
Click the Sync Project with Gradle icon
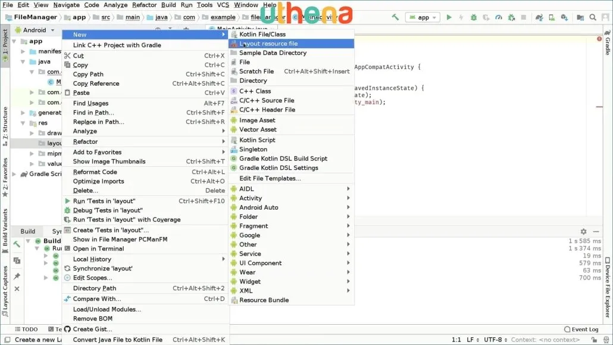click(539, 17)
